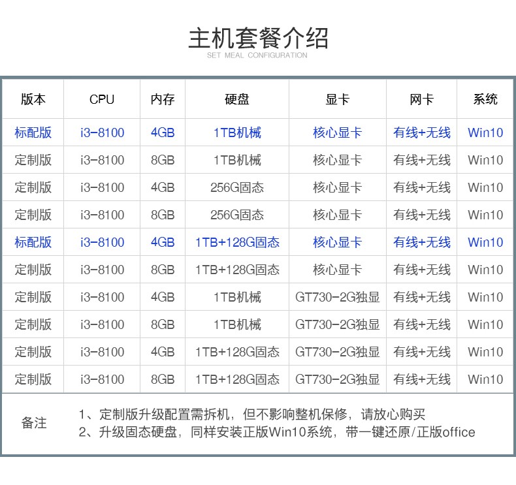Click the SET MEAL CONFIGURATION subtitle
Image resolution: width=516 pixels, height=485 pixels.
257,55
